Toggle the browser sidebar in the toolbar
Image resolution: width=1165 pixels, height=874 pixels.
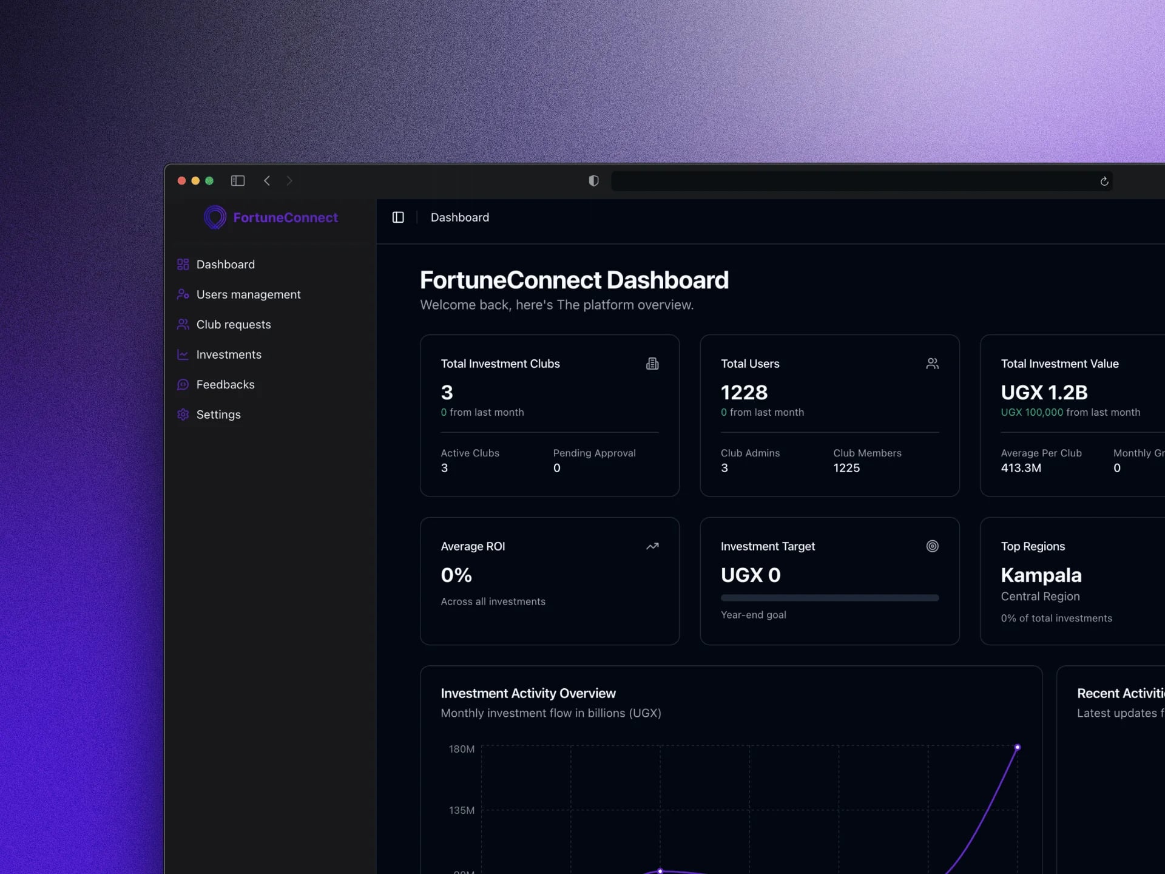click(x=237, y=180)
